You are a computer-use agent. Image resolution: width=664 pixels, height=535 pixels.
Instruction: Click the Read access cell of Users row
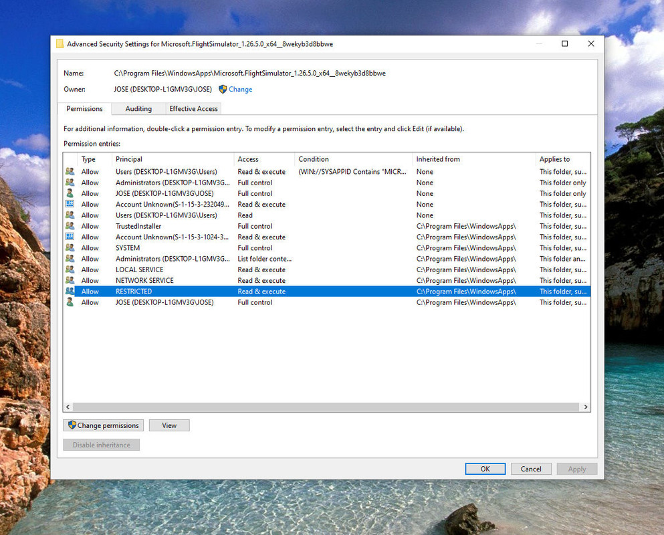coord(245,215)
